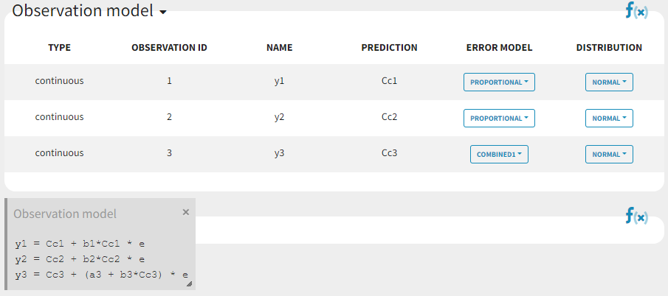Image resolution: width=668 pixels, height=296 pixels.
Task: Open PROPORTIONAL error model dropdown for y2
Action: pyautogui.click(x=499, y=118)
